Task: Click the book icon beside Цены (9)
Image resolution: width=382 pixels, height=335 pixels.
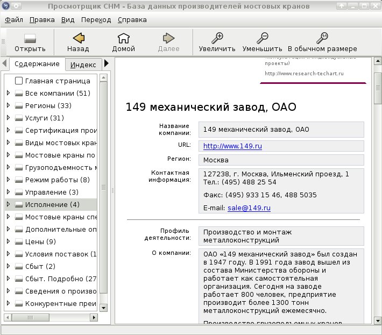Action: pyautogui.click(x=19, y=242)
